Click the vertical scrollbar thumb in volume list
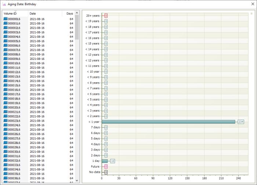 coord(77,28)
